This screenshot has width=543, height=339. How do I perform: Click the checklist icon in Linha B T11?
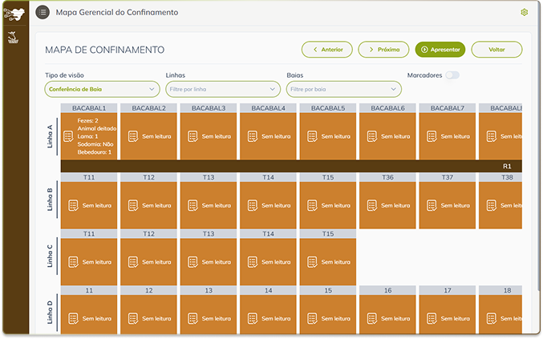pyautogui.click(x=74, y=205)
